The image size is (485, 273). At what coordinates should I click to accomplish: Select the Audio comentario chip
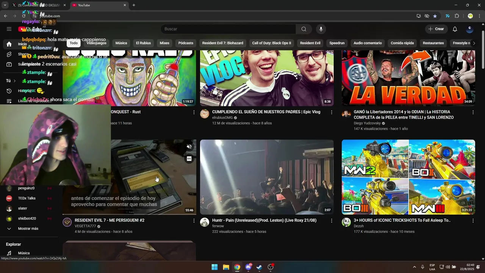[x=368, y=43]
